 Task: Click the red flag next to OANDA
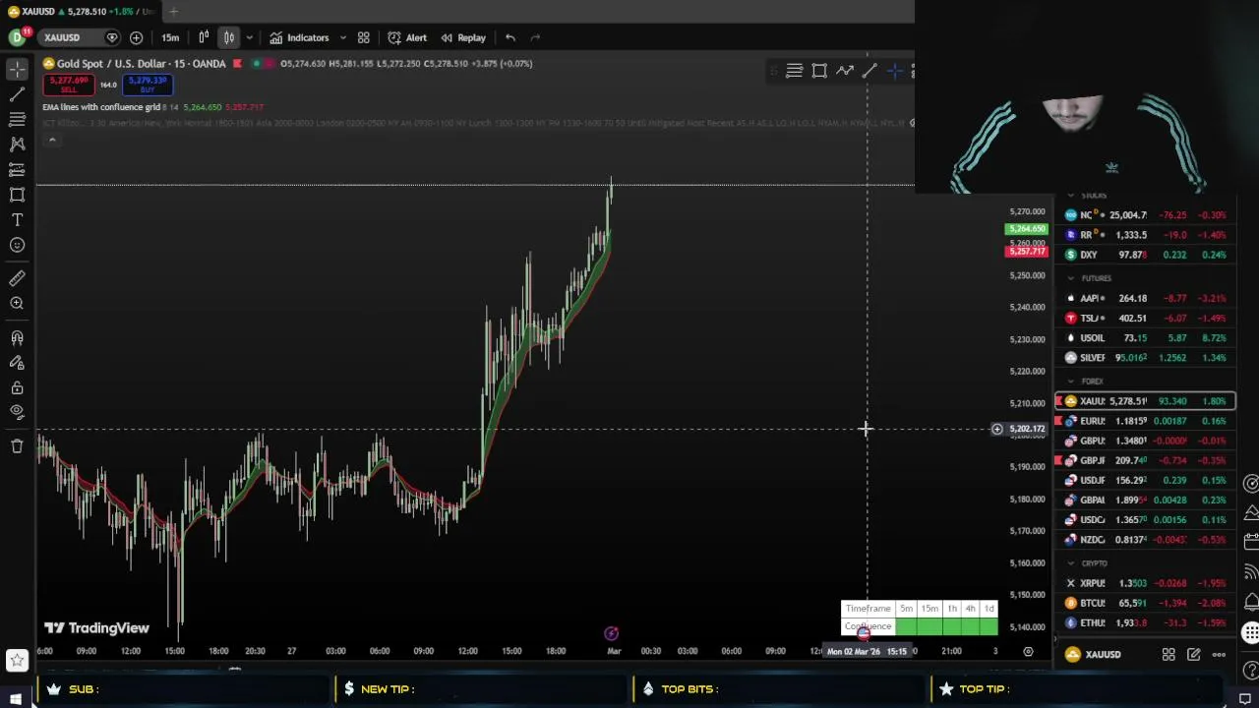pos(237,63)
